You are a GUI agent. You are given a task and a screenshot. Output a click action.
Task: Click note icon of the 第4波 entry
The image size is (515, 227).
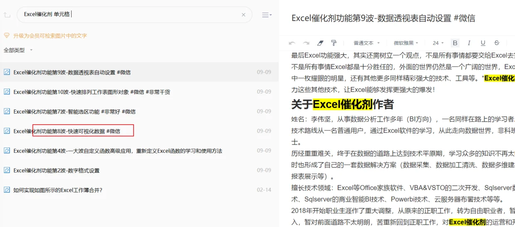coord(7,150)
